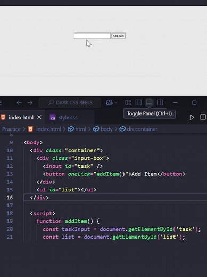
Task: Expand the chevron next to the Copilot icon
Action: pyautogui.click(x=116, y=103)
